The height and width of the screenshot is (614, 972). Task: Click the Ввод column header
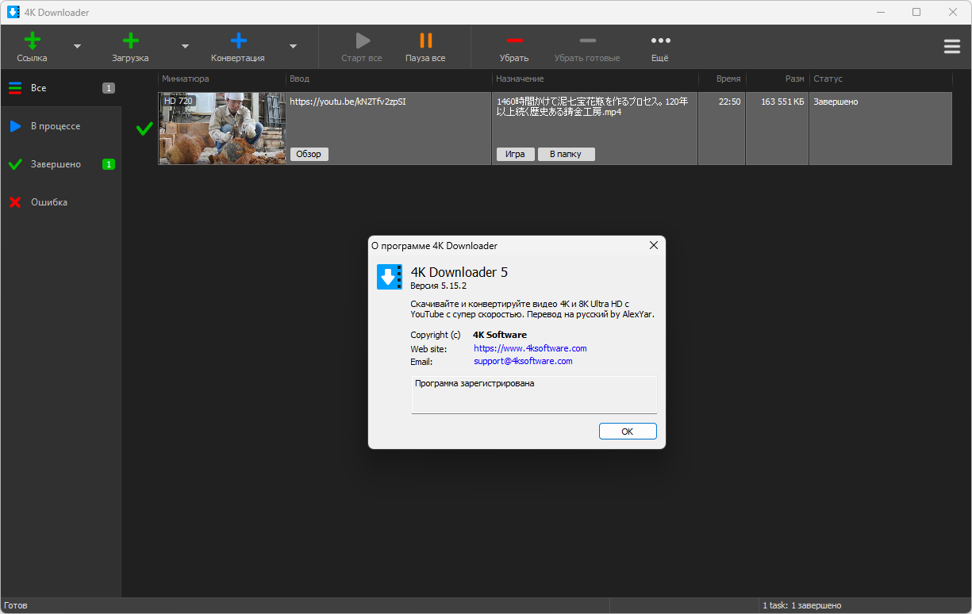point(389,79)
